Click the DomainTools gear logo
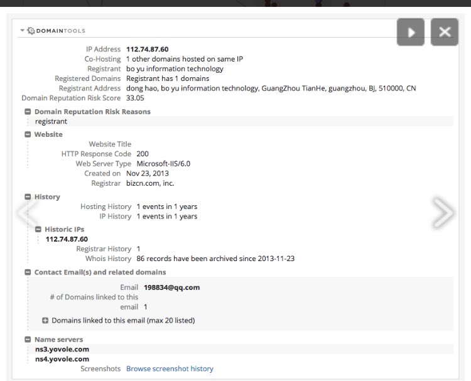This screenshot has height=381, width=471. point(31,31)
